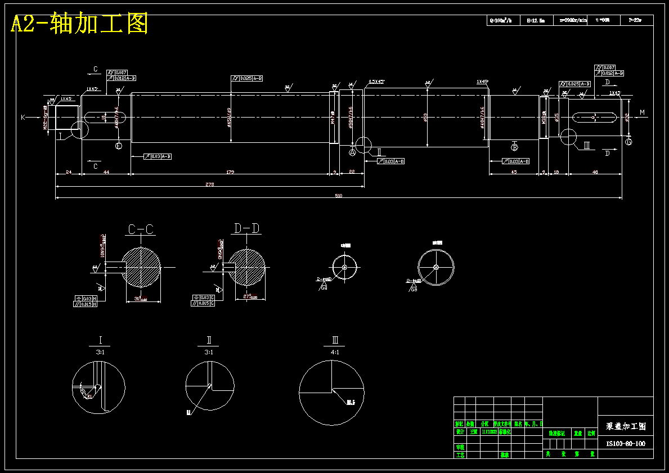
Task: Click the "设计" cell in title block
Action: 460,431
